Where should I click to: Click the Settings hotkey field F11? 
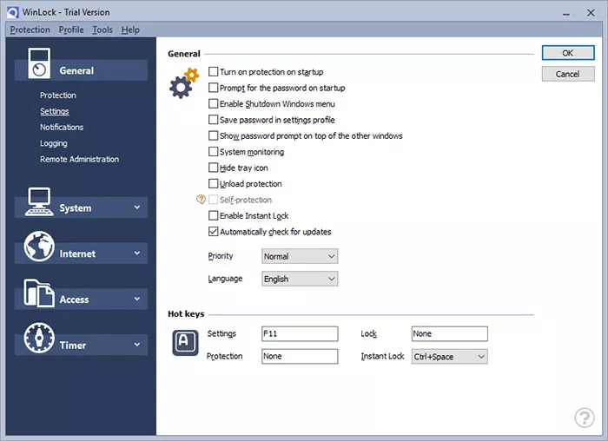click(300, 333)
